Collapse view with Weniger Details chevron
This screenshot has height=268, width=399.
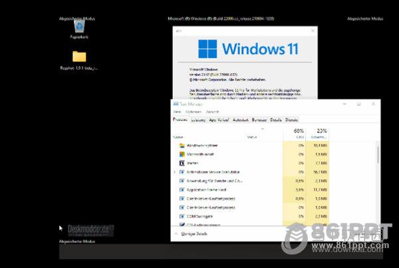(176, 233)
